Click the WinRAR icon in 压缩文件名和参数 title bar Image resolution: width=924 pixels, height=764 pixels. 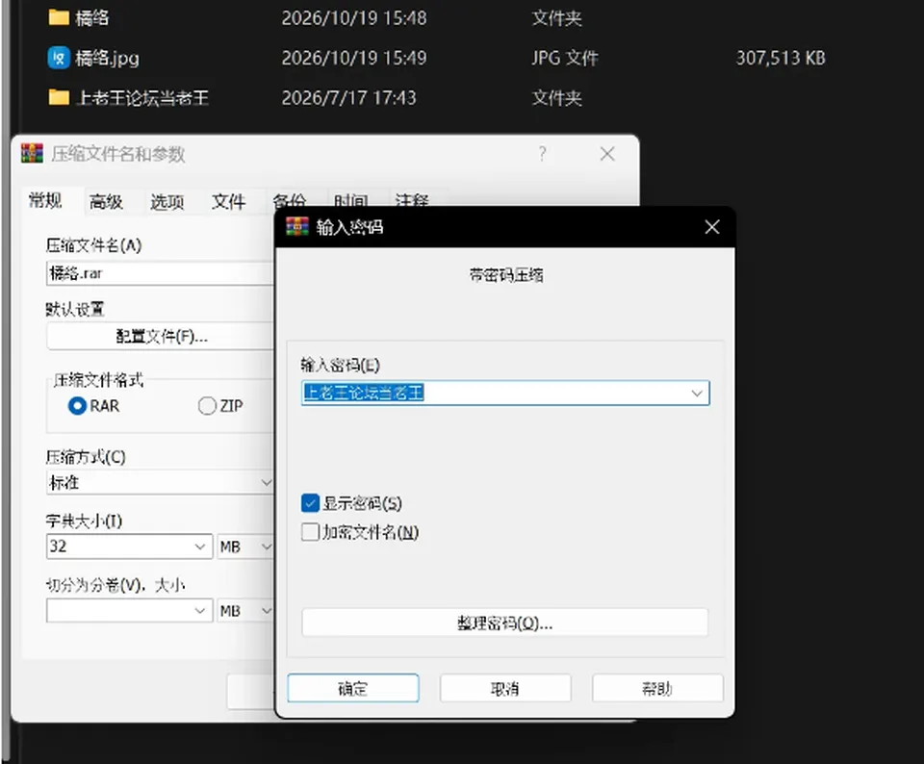[x=32, y=154]
